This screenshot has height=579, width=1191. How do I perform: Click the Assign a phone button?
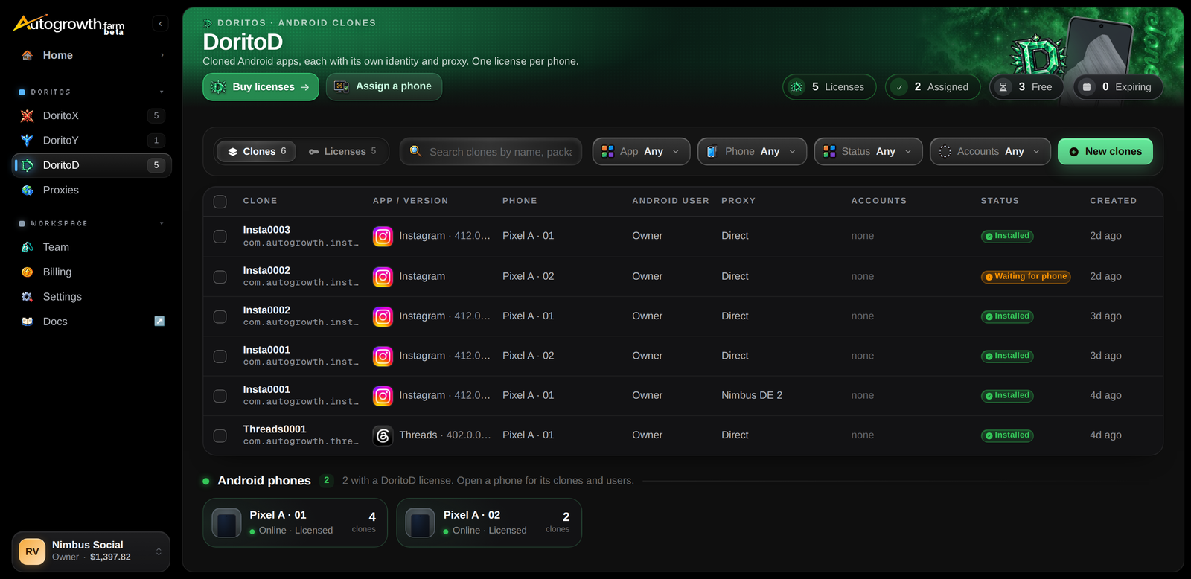pyautogui.click(x=384, y=86)
